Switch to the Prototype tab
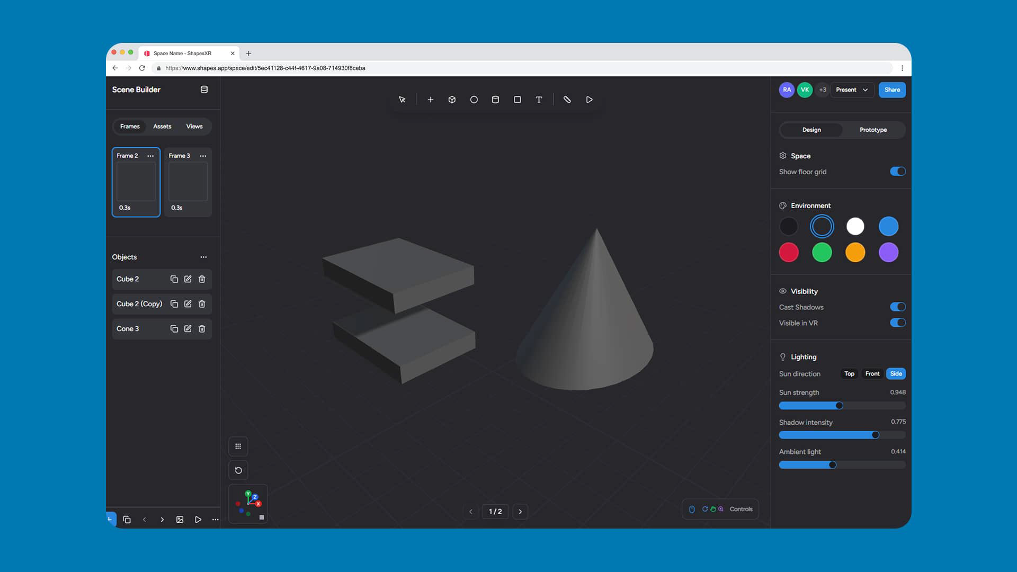1017x572 pixels. tap(873, 130)
